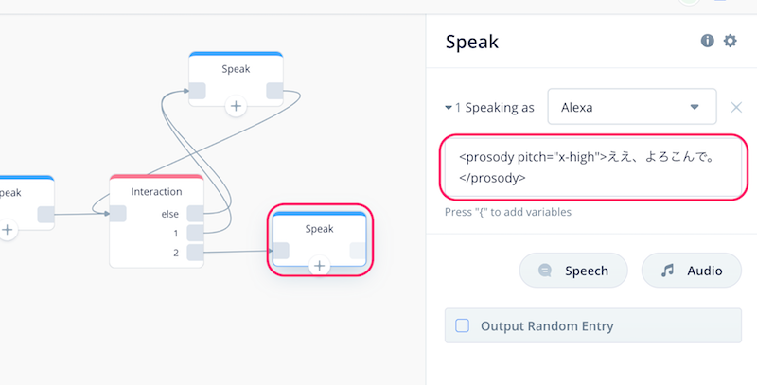Enable the Output Random Entry checkbox
Image resolution: width=757 pixels, height=385 pixels.
462,325
